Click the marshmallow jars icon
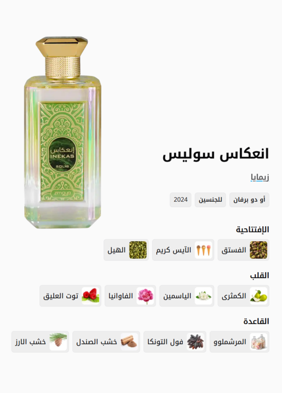The width and height of the screenshot is (282, 393). pos(258,342)
